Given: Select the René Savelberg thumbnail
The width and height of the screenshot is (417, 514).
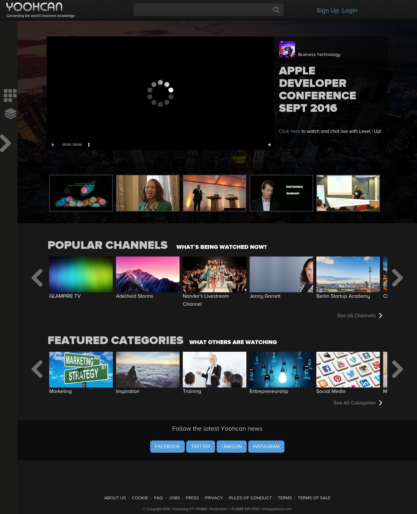Looking at the screenshot, I should pyautogui.click(x=281, y=193).
